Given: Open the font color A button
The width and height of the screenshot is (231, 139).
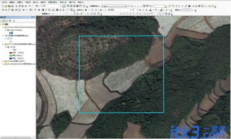Looking at the screenshot, I should point(150,10).
